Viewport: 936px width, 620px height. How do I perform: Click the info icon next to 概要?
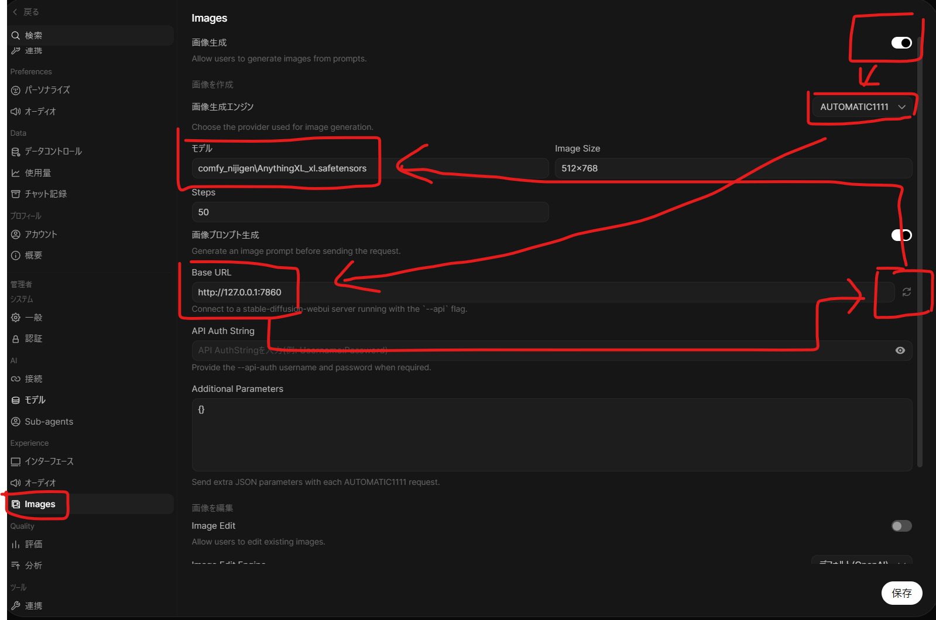(16, 256)
